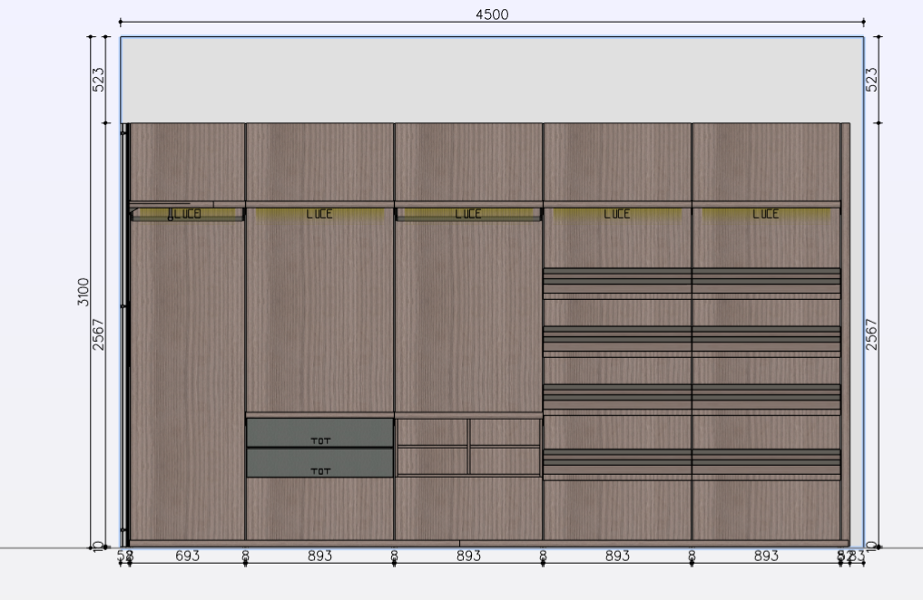Select the topmost slatted shelf in the rightmost compartment
Image resolution: width=923 pixels, height=600 pixels.
pos(766,284)
